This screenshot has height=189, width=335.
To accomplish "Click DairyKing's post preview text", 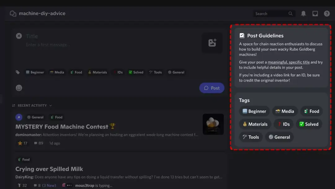I will point(119,177).
